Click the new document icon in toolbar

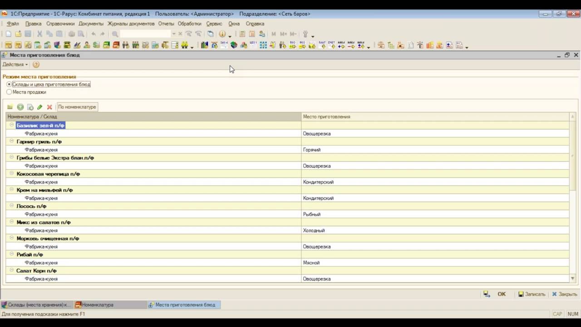pos(8,34)
